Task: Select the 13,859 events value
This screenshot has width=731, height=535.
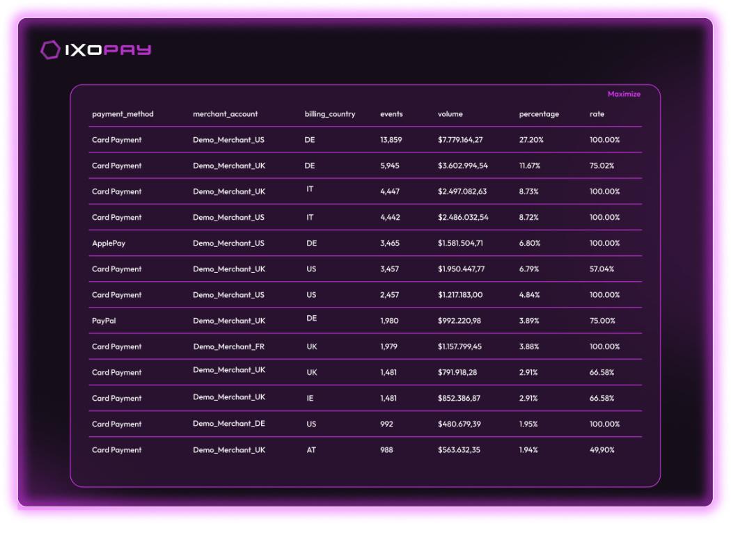Action: click(x=391, y=140)
